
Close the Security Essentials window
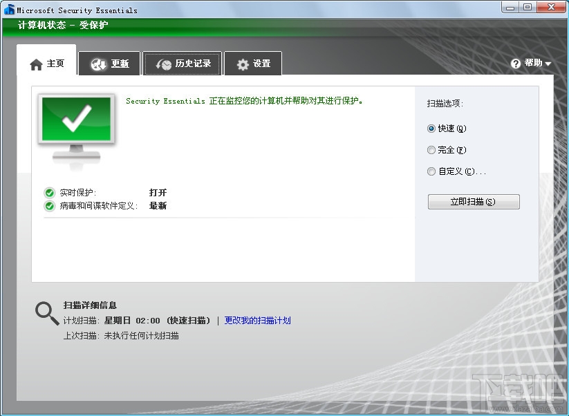(551, 7)
